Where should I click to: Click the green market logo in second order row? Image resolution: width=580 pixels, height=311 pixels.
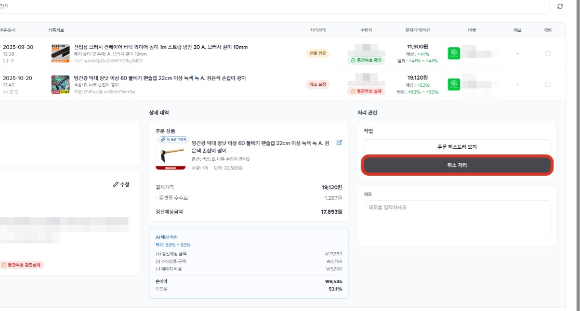click(454, 84)
